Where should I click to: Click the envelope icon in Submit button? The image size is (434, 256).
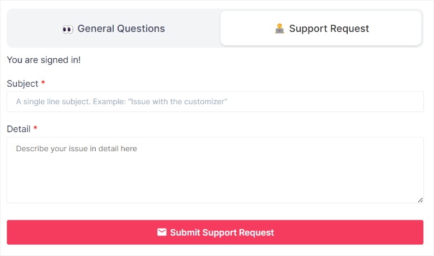point(162,232)
